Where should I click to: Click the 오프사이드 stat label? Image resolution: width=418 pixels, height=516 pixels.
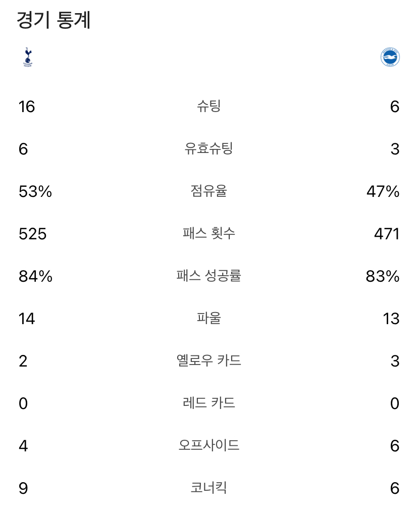(x=208, y=446)
